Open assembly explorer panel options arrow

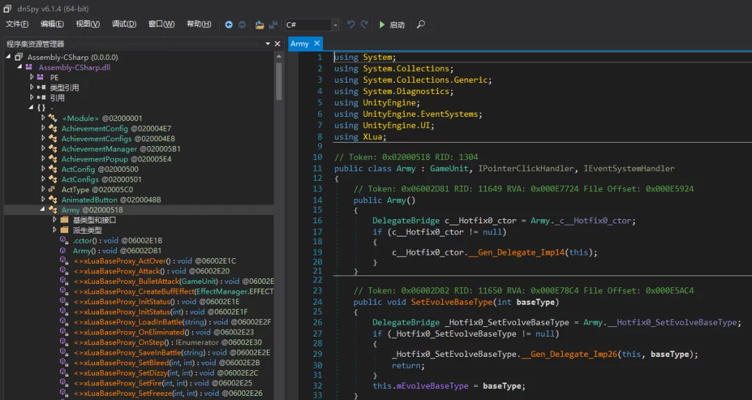[x=267, y=44]
